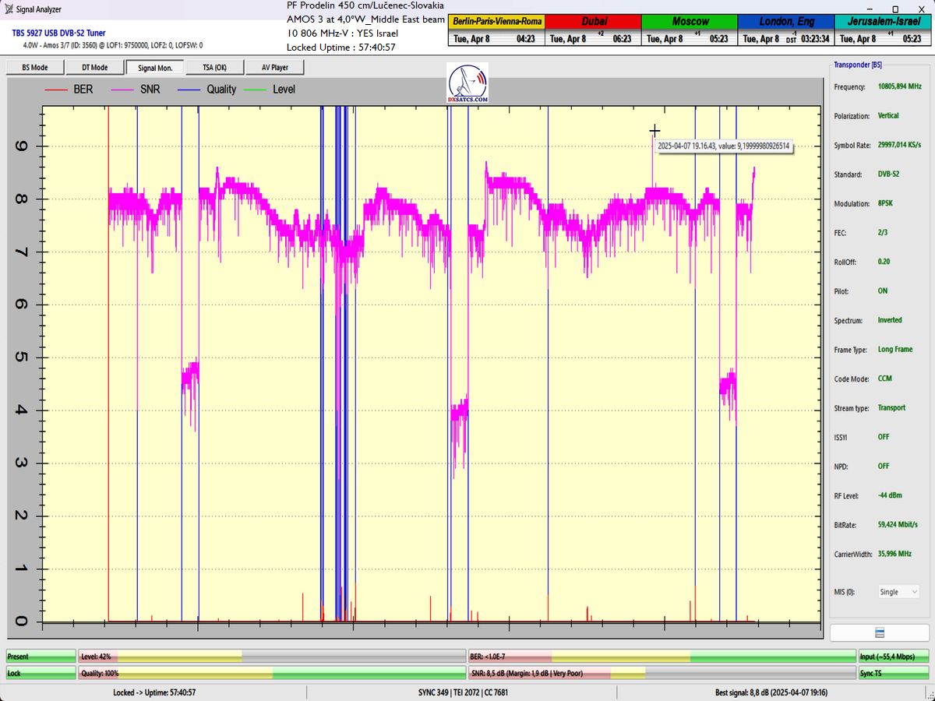935x701 pixels.
Task: Click the Level 42% progress bar
Action: tap(271, 657)
